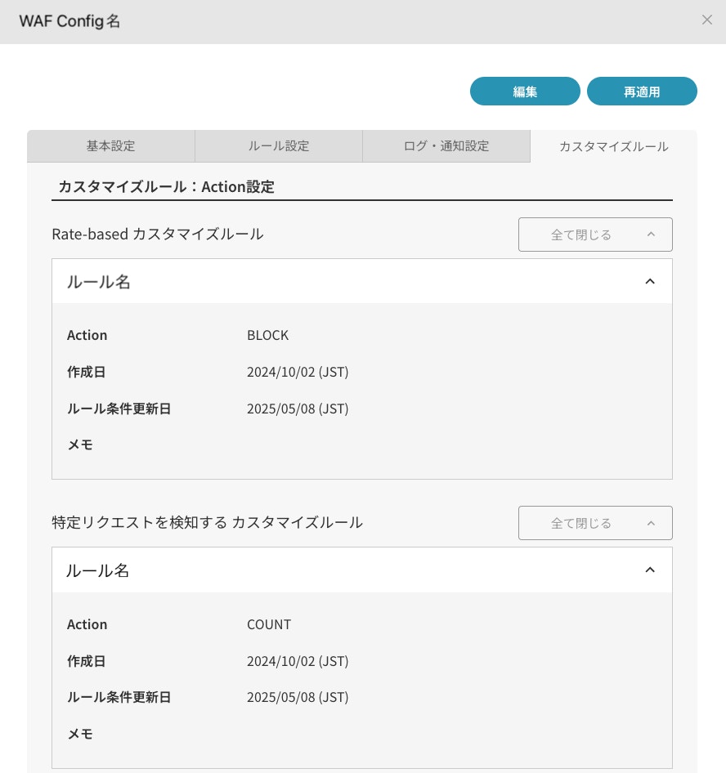Click the 特定リクエスト rule's ルール名 header
This screenshot has width=726, height=773.
362,570
